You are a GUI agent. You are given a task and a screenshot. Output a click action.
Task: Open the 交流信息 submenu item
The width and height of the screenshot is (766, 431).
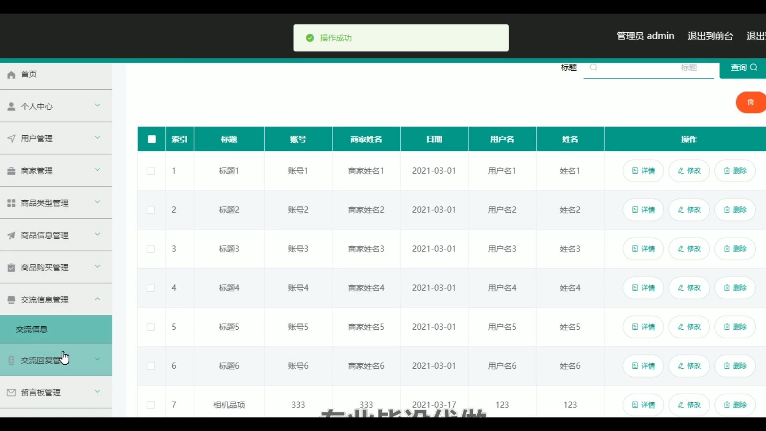(x=32, y=329)
